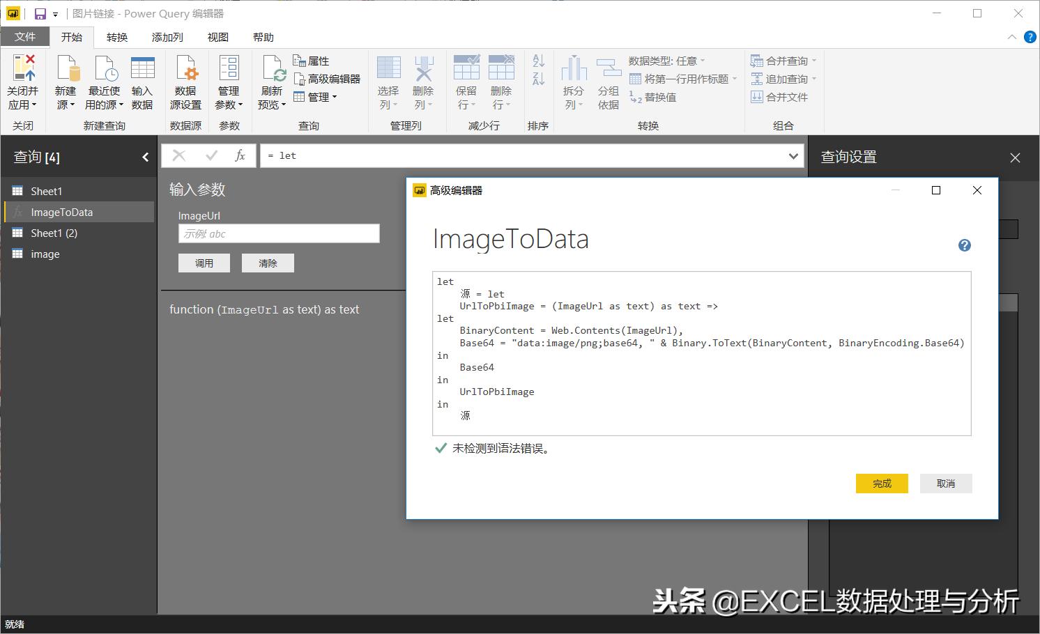This screenshot has height=634, width=1040.
Task: Open the 数据类型: 任意 dropdown
Action: (703, 61)
